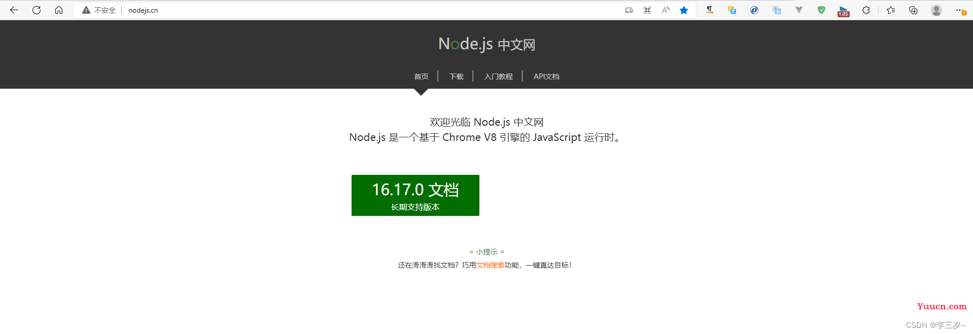Select the 首页 navigation item
This screenshot has width=973, height=334.
coord(421,77)
